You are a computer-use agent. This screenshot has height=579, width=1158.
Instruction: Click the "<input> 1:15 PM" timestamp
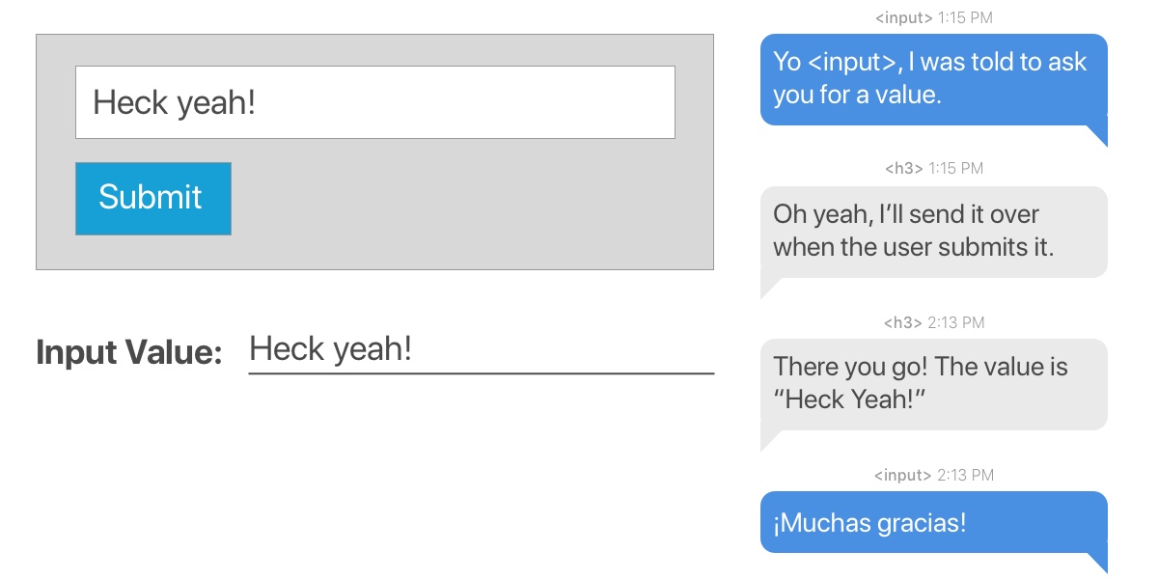tap(933, 17)
